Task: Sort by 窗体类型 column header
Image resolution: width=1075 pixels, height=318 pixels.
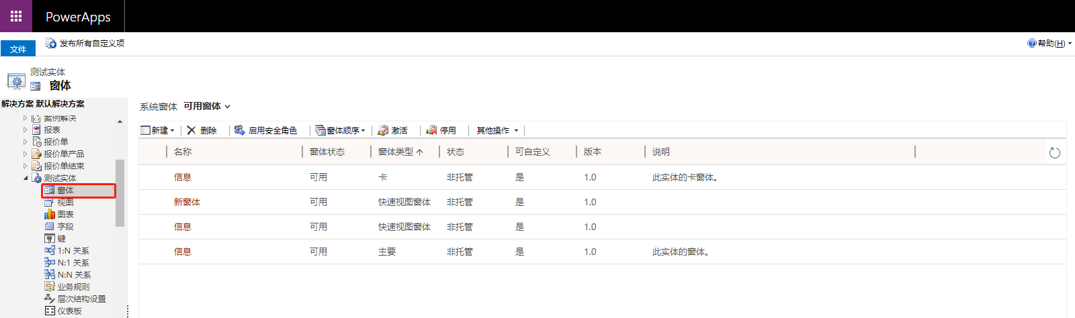Action: point(396,152)
